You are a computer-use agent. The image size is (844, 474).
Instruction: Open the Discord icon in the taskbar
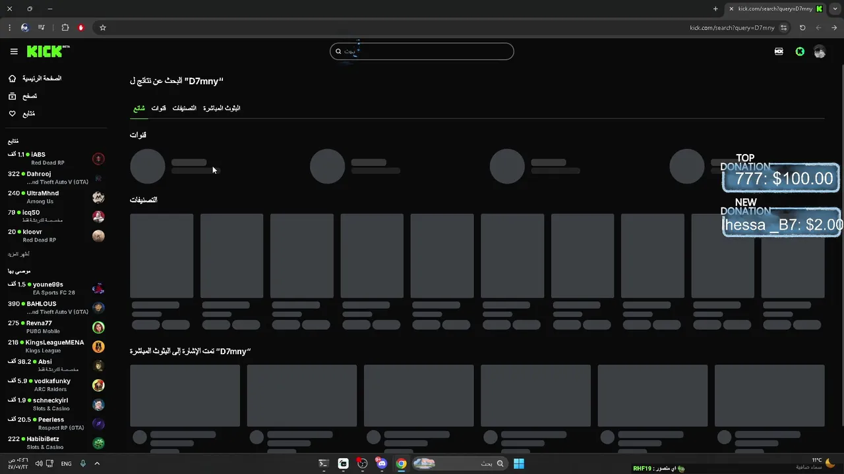point(381,463)
